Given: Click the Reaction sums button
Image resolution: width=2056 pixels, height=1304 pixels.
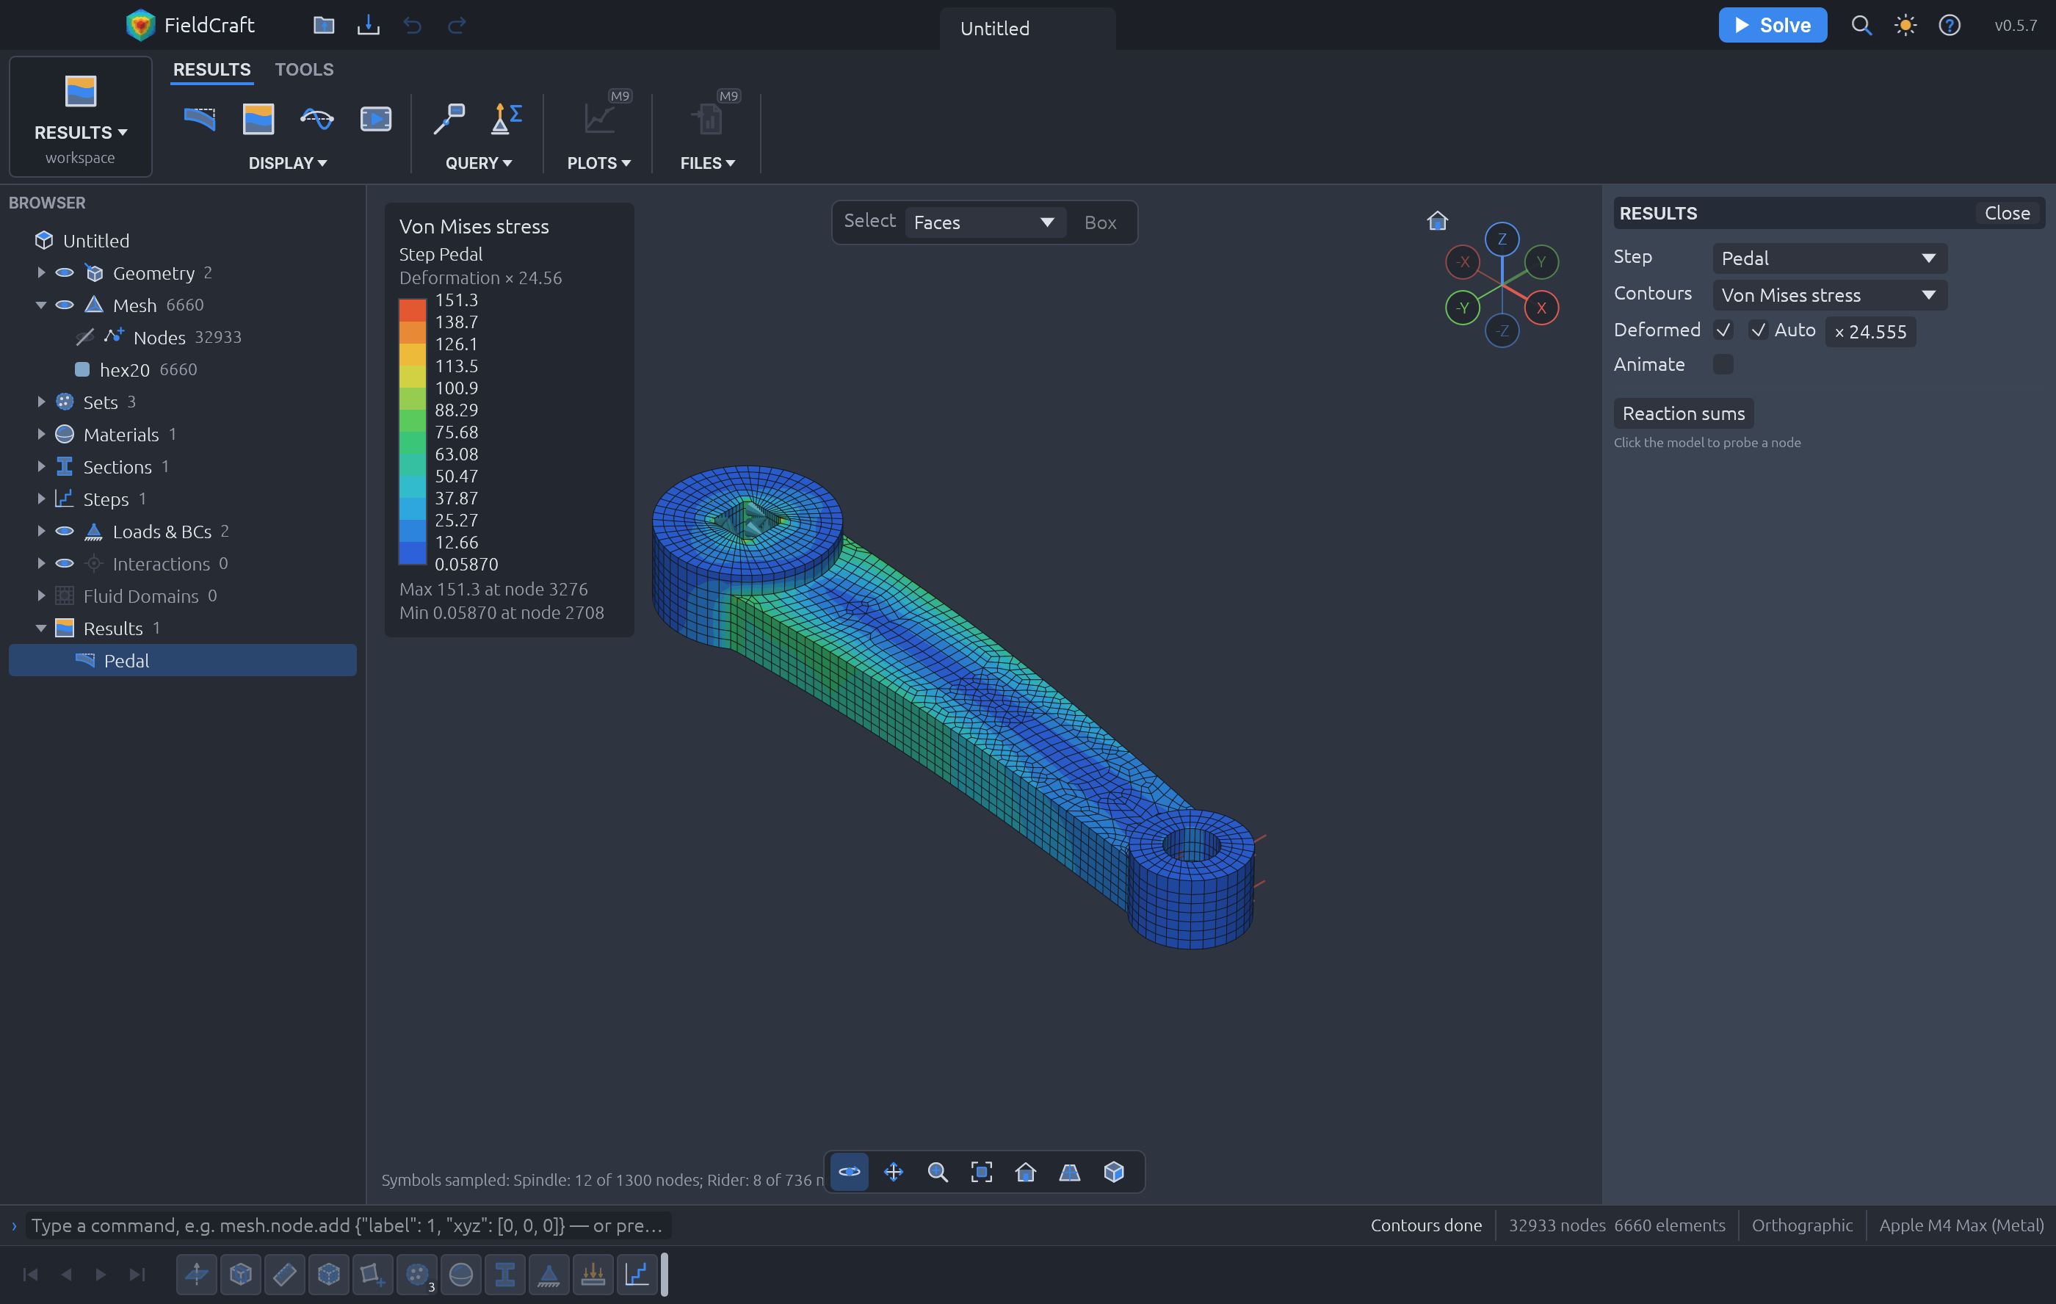Looking at the screenshot, I should pos(1683,413).
